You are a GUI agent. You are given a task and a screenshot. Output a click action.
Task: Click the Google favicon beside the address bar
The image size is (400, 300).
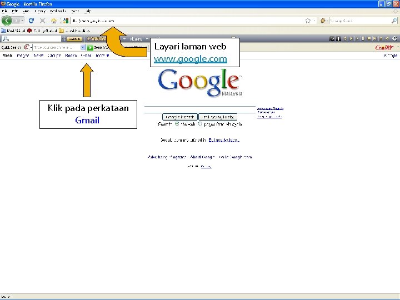pos(66,21)
